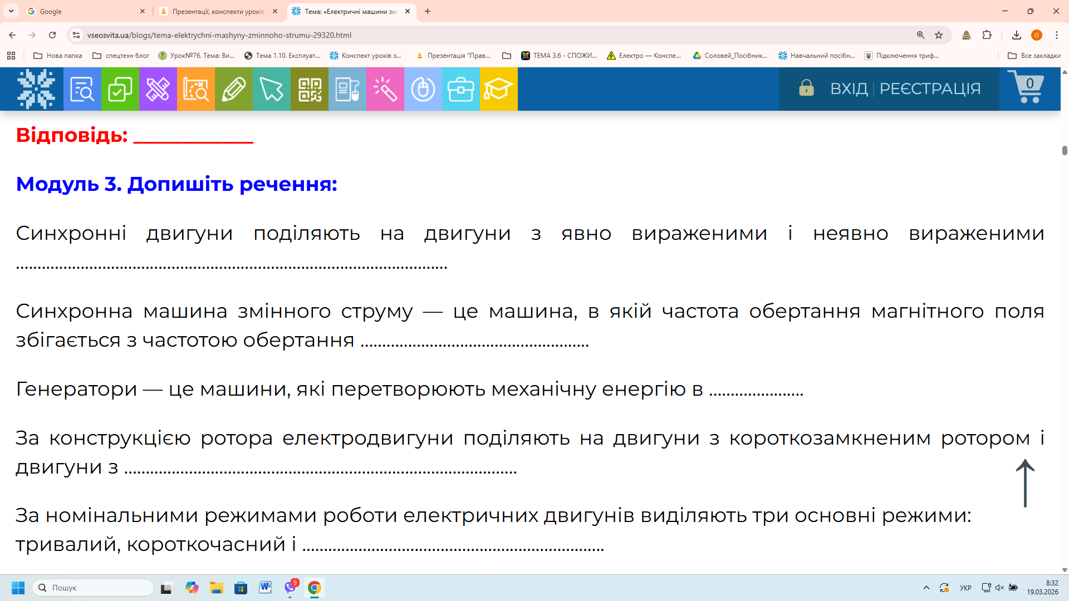Click the olive pencil icon

click(233, 89)
